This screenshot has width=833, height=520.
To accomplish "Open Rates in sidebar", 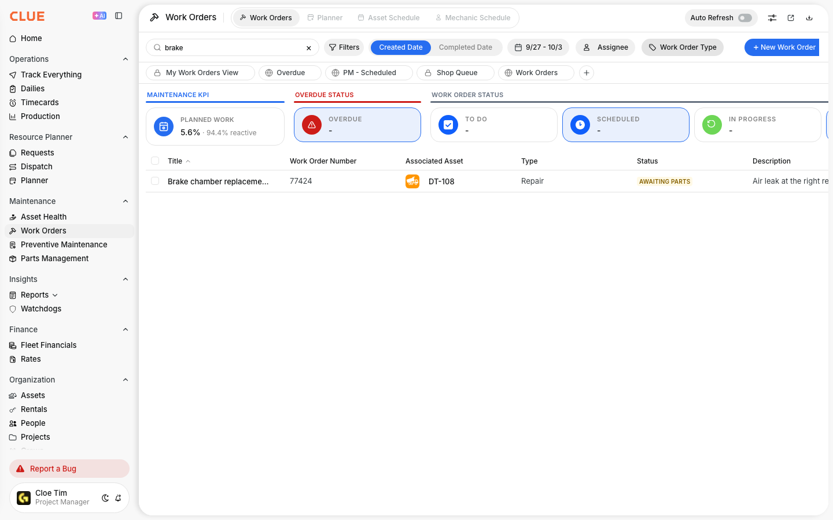I will tap(31, 359).
